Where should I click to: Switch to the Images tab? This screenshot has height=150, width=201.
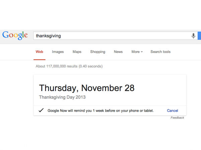tap(58, 52)
